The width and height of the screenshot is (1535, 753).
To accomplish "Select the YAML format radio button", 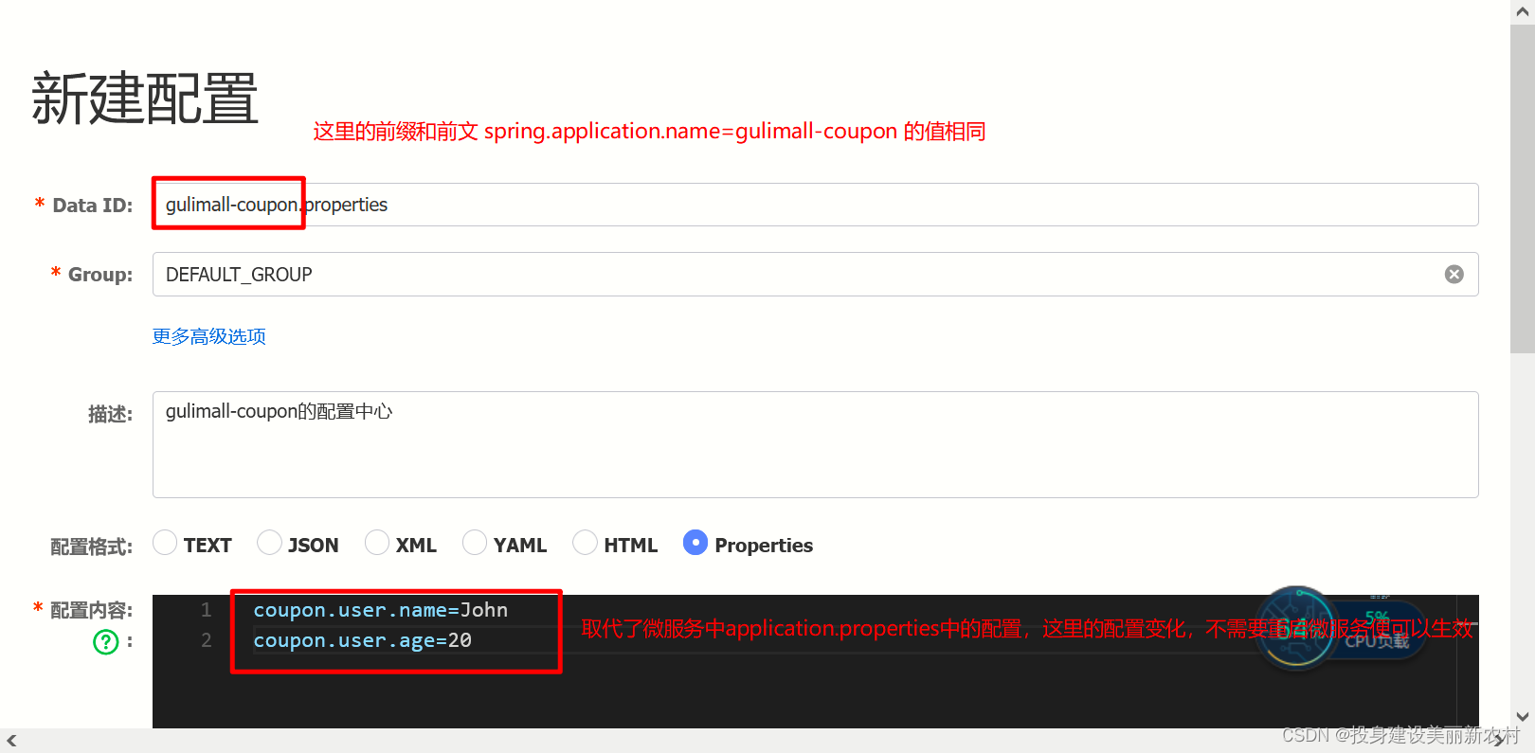I will click(x=475, y=543).
